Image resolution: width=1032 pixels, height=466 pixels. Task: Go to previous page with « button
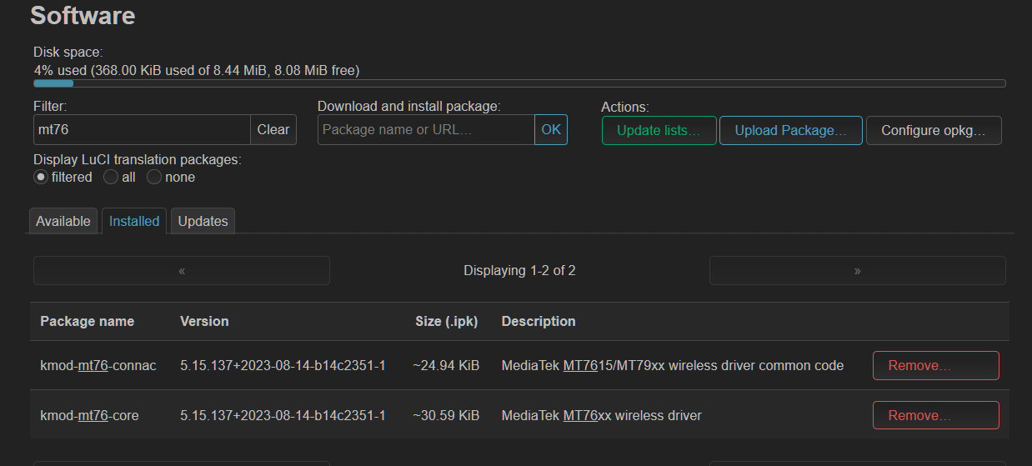point(182,270)
